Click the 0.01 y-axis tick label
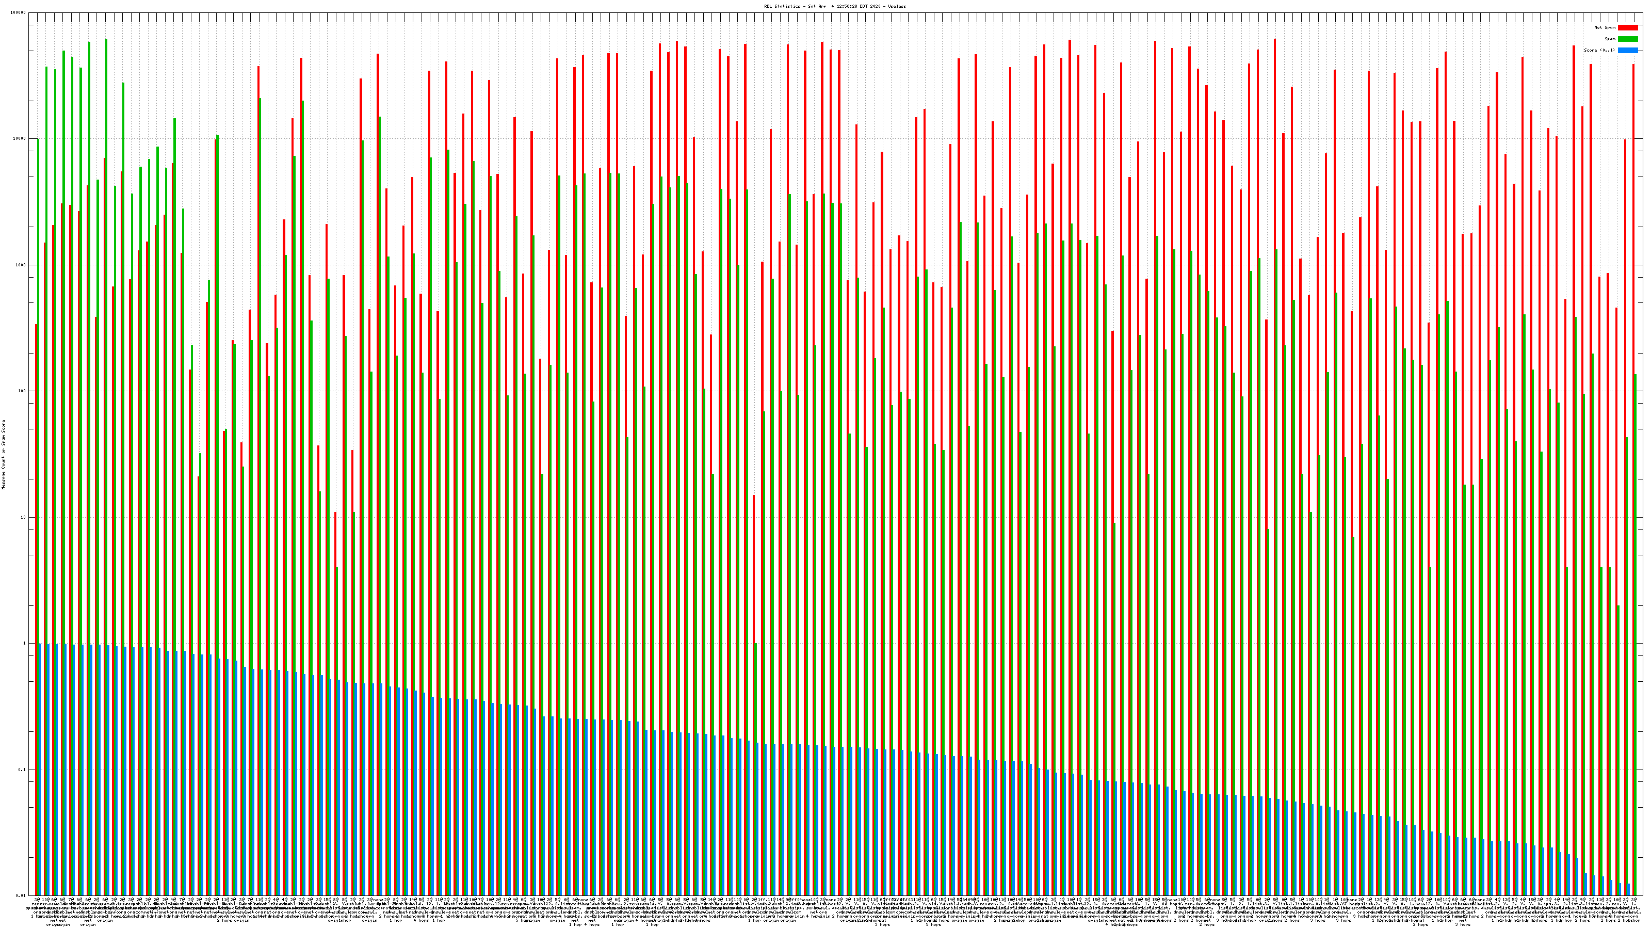This screenshot has width=1651, height=929. tap(21, 895)
